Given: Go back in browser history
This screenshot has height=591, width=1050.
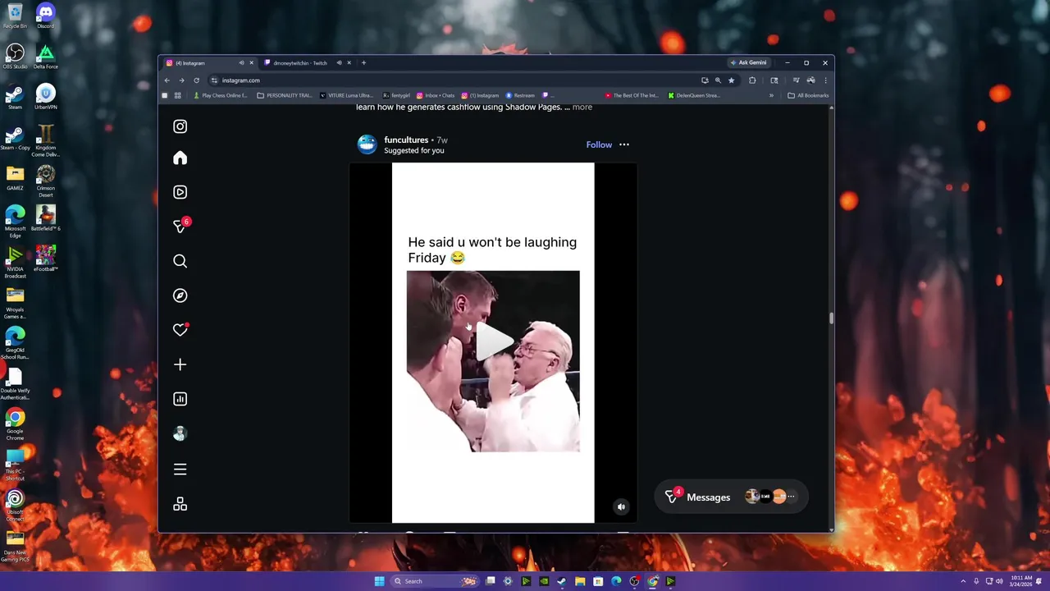Looking at the screenshot, I should (167, 80).
